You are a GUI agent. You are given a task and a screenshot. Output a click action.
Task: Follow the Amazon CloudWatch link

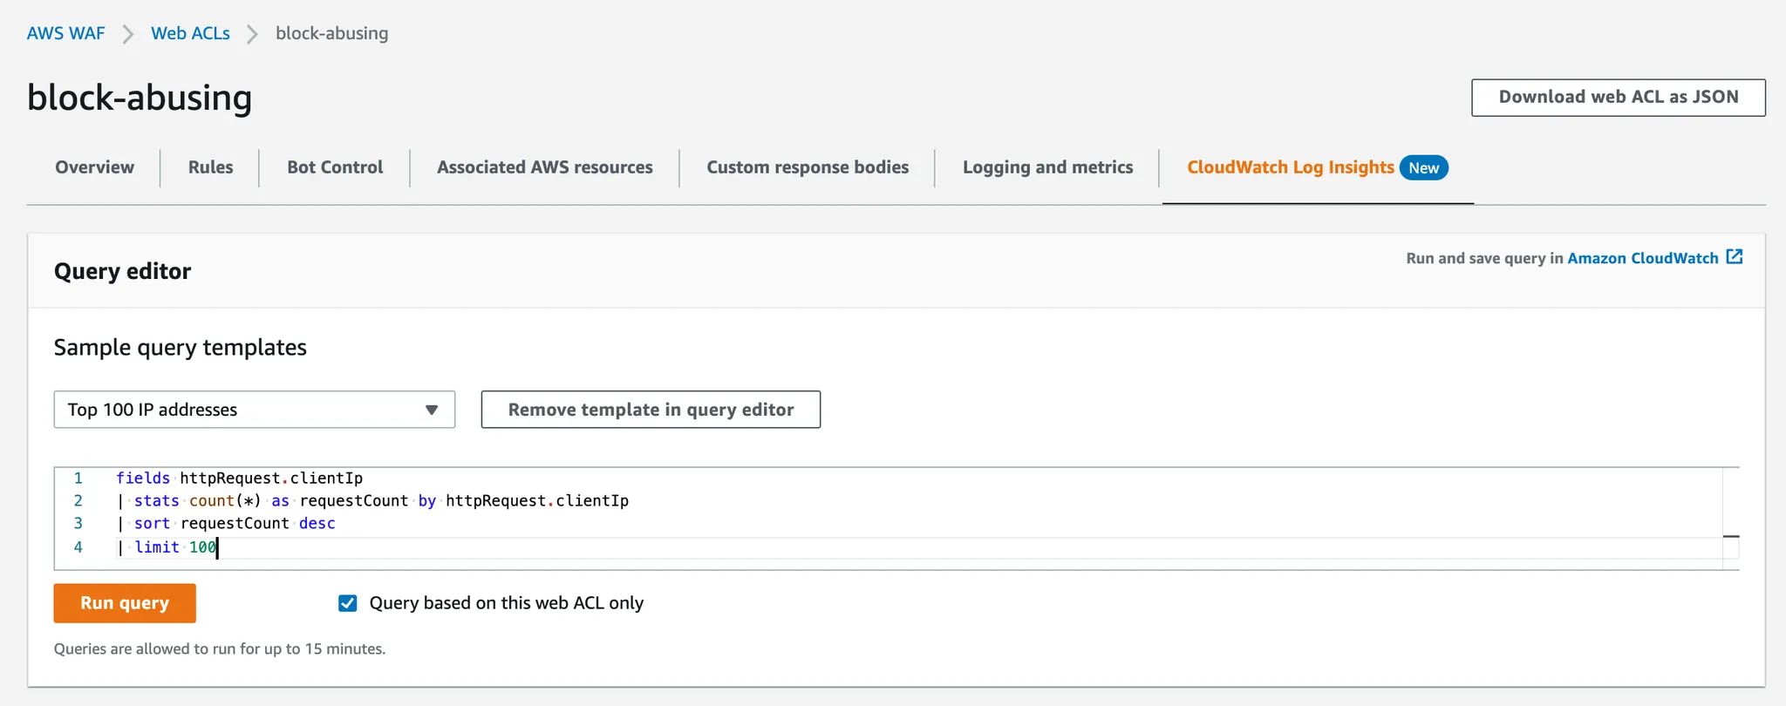click(x=1642, y=258)
